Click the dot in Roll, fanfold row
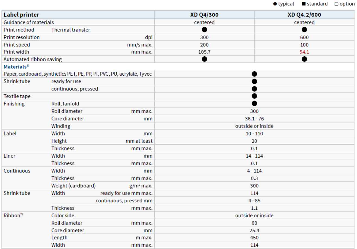Image resolution: width=357 pixels, height=249 pixels. [x=254, y=104]
